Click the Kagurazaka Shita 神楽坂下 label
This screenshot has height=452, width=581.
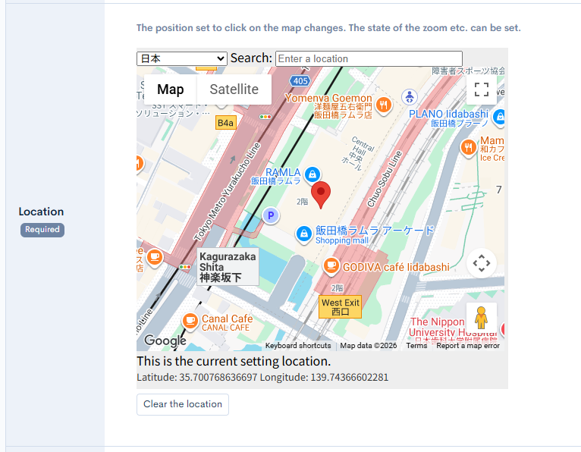228,267
